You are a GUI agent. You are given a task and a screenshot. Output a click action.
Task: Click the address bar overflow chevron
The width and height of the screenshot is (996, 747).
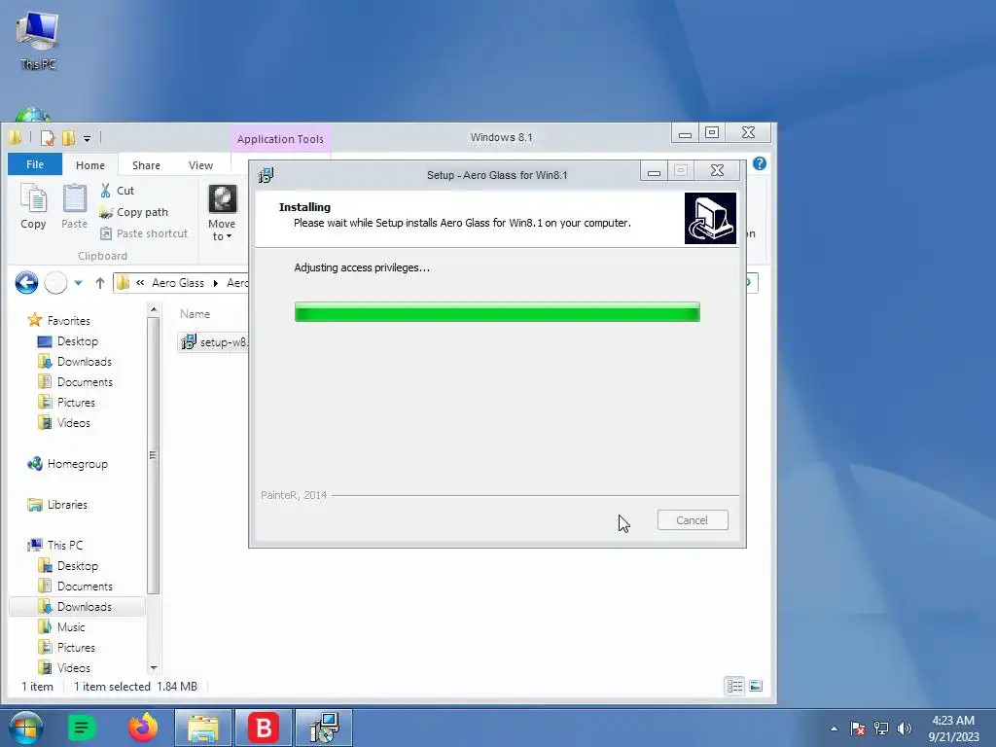coord(140,283)
